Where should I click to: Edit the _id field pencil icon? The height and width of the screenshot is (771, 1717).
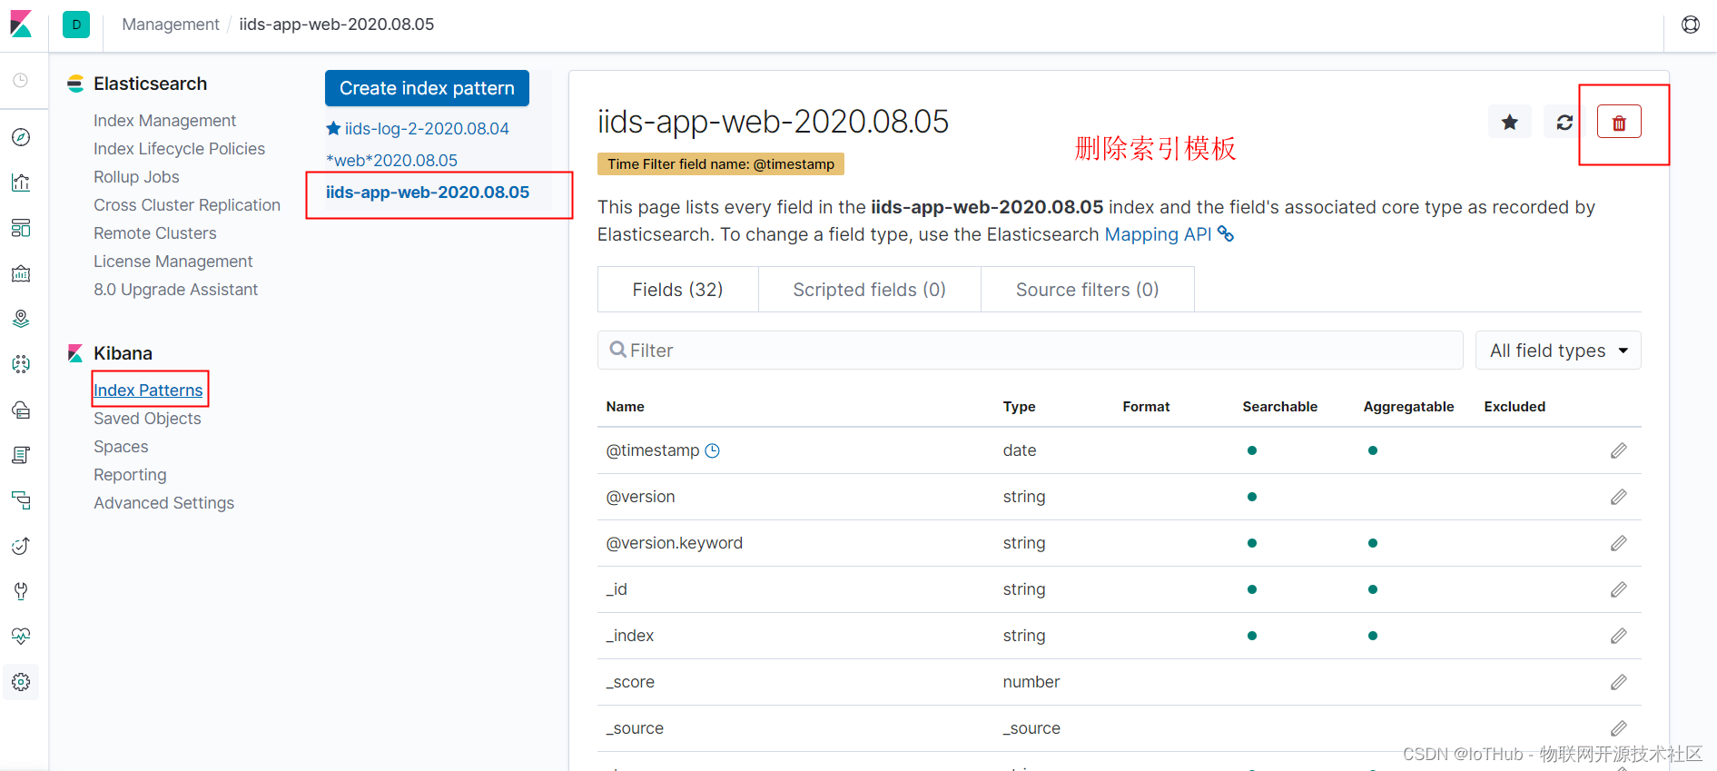[1618, 589]
